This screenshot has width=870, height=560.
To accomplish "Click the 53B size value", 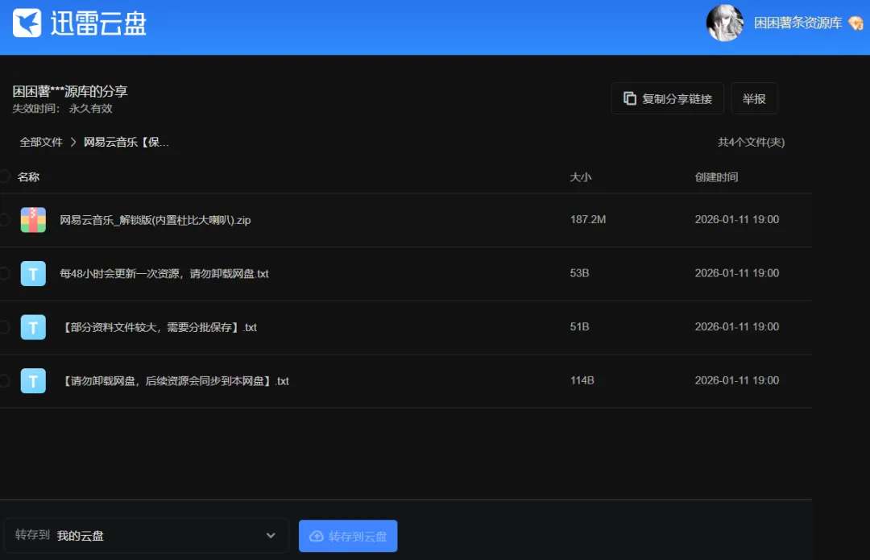I will pos(579,273).
